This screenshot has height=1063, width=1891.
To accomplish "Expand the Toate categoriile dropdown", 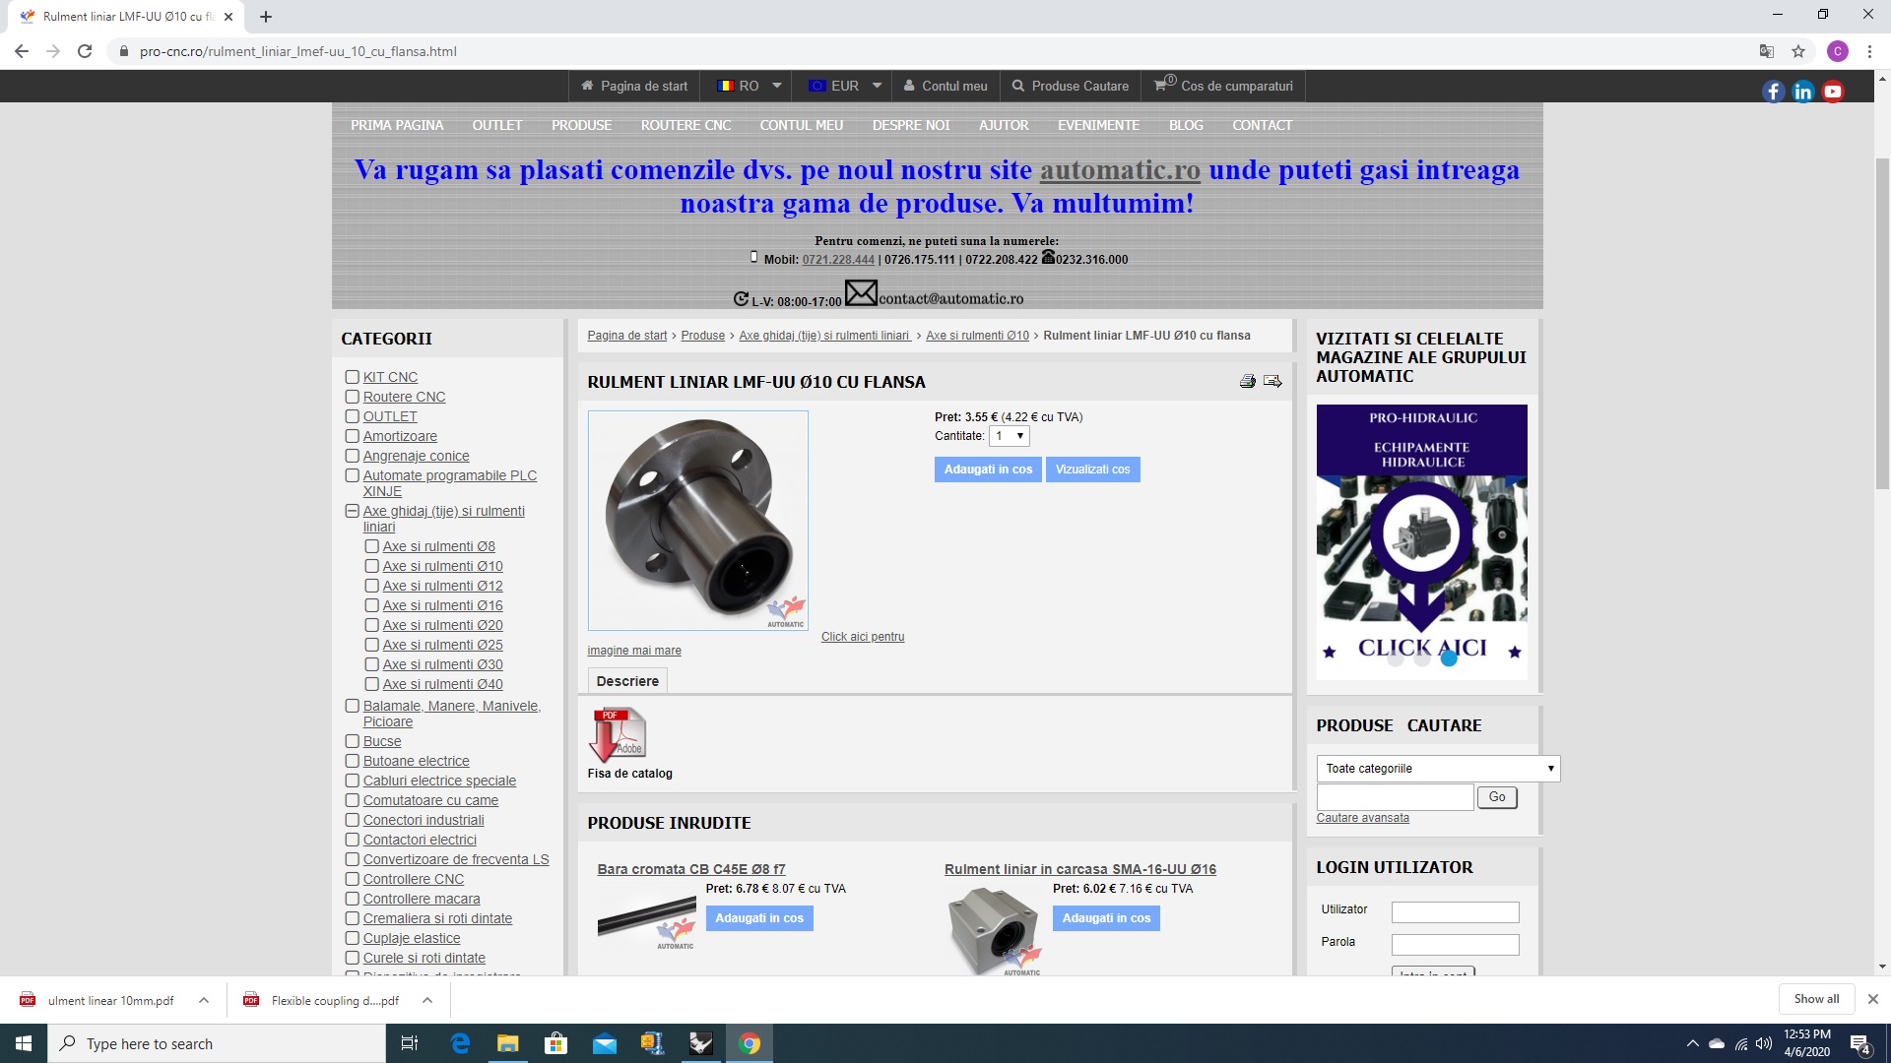I will (x=1438, y=769).
